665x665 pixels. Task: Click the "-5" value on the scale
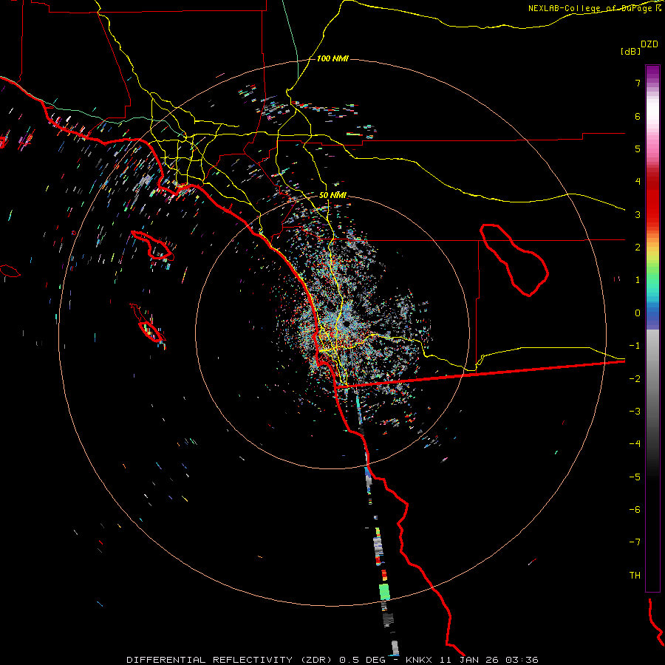pyautogui.click(x=635, y=477)
